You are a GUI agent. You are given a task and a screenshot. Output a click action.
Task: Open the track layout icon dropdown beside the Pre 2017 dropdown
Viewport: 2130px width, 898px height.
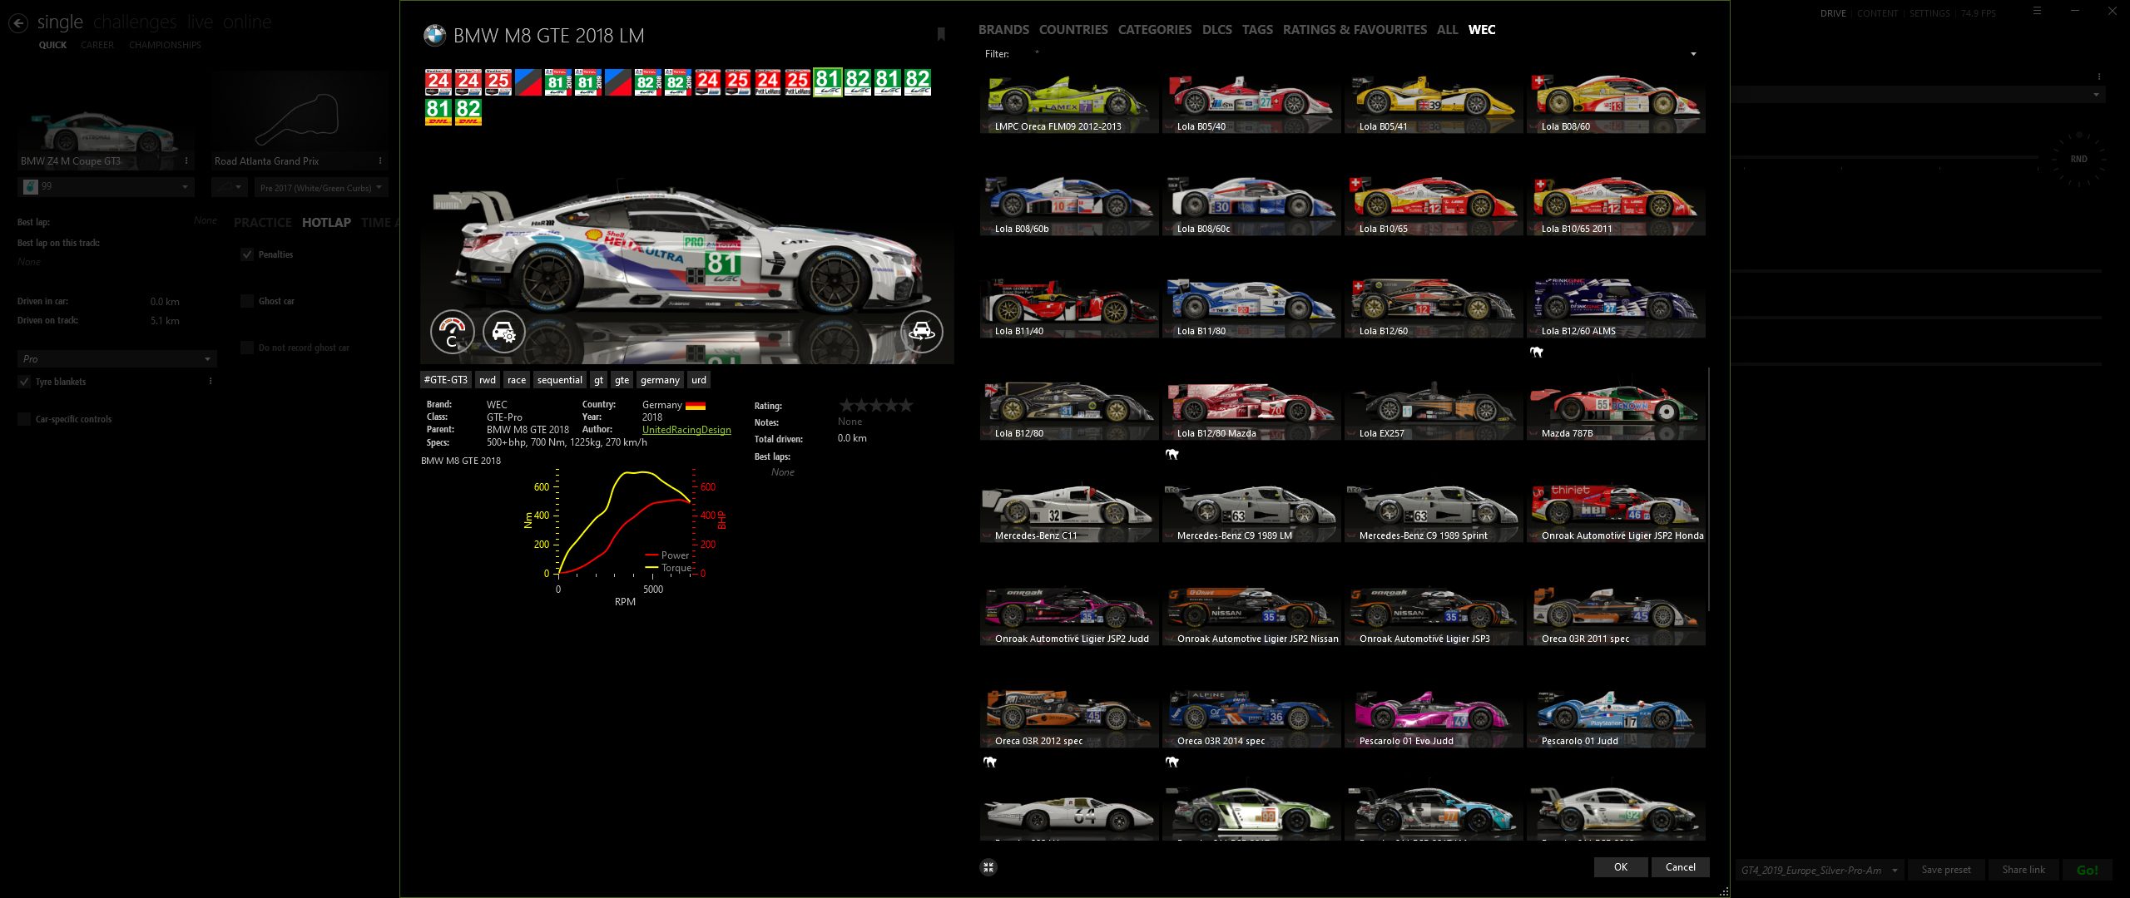click(x=230, y=188)
